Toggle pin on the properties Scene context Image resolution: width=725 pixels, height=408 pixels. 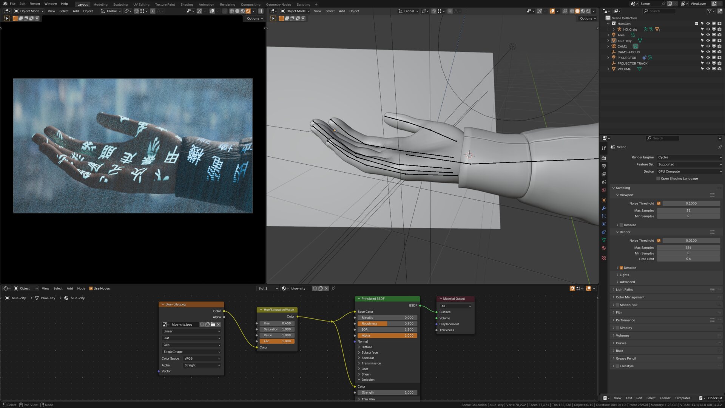[720, 147]
